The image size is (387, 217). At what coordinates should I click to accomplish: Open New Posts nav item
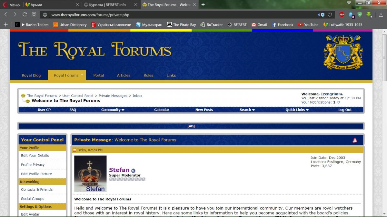[x=204, y=110]
